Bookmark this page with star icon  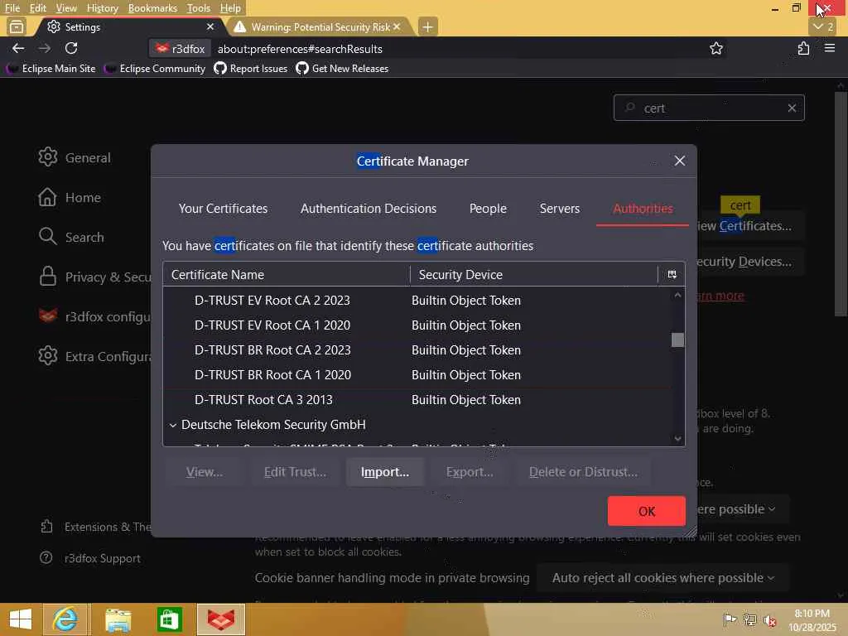click(x=716, y=48)
